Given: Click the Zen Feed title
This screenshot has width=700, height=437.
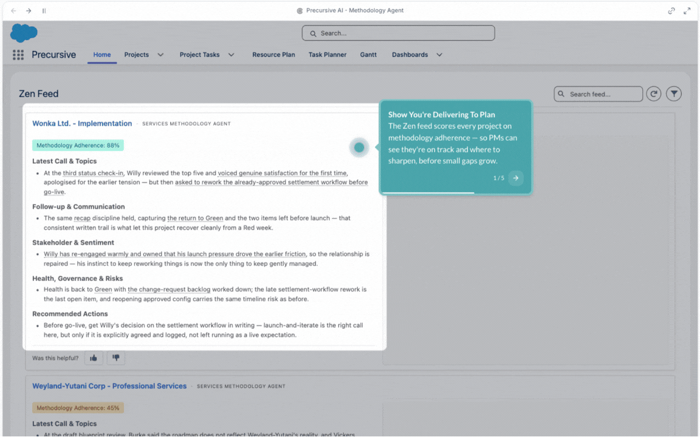Looking at the screenshot, I should click(x=38, y=93).
